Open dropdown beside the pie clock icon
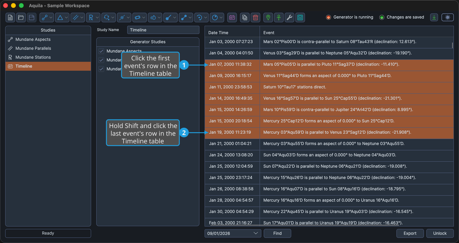This screenshot has width=459, height=243. (221, 18)
